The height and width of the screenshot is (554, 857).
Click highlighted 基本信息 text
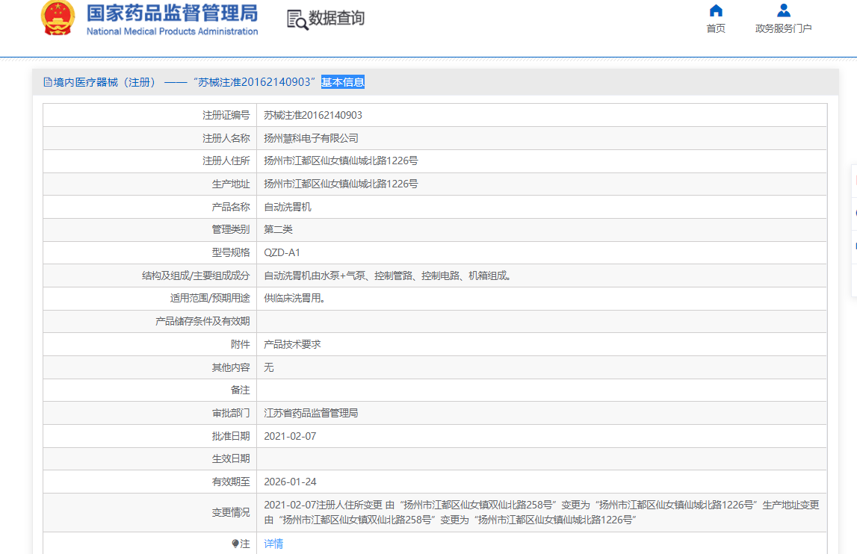[343, 82]
